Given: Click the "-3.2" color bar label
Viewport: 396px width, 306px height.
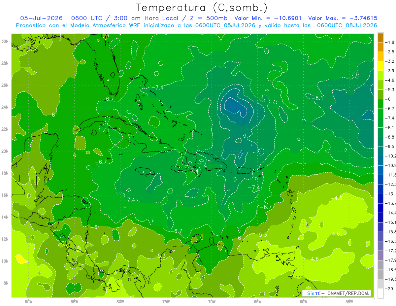Looking at the screenshot, I should (390, 61).
